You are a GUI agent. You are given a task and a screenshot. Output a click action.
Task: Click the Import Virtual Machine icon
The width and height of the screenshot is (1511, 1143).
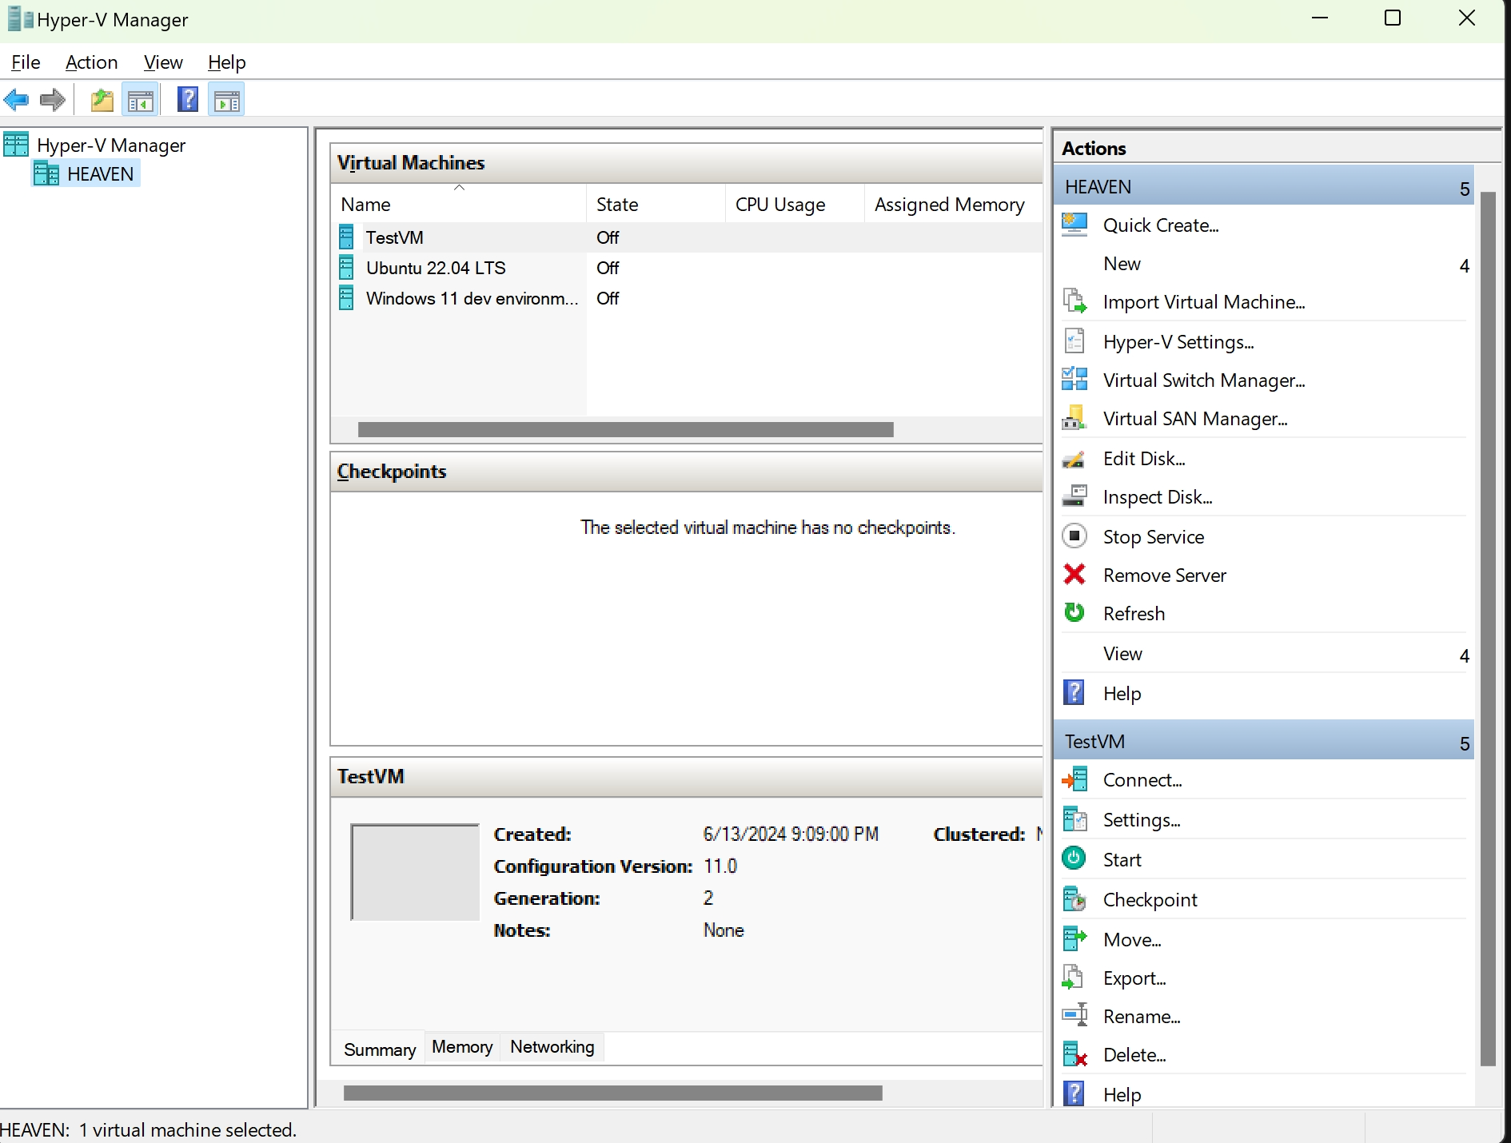click(1074, 301)
